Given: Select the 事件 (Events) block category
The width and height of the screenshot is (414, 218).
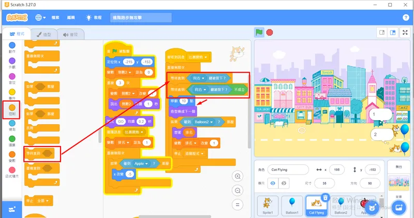Looking at the screenshot, I should (12, 94).
